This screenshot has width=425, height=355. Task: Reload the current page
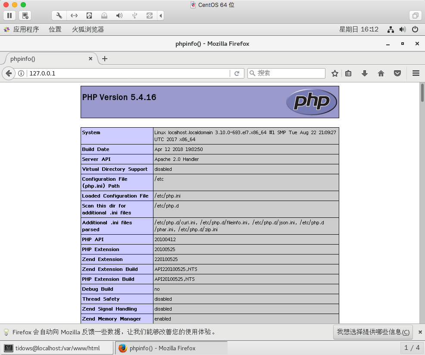coord(237,73)
